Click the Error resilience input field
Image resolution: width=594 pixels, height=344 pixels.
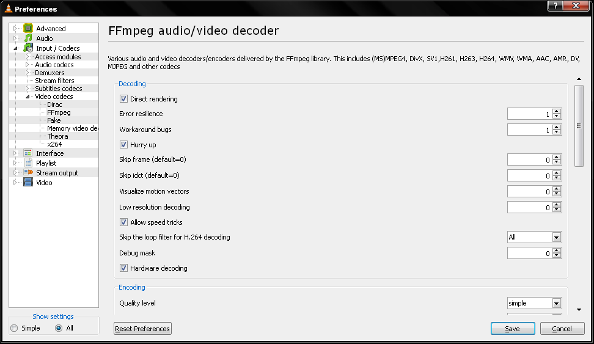point(530,114)
